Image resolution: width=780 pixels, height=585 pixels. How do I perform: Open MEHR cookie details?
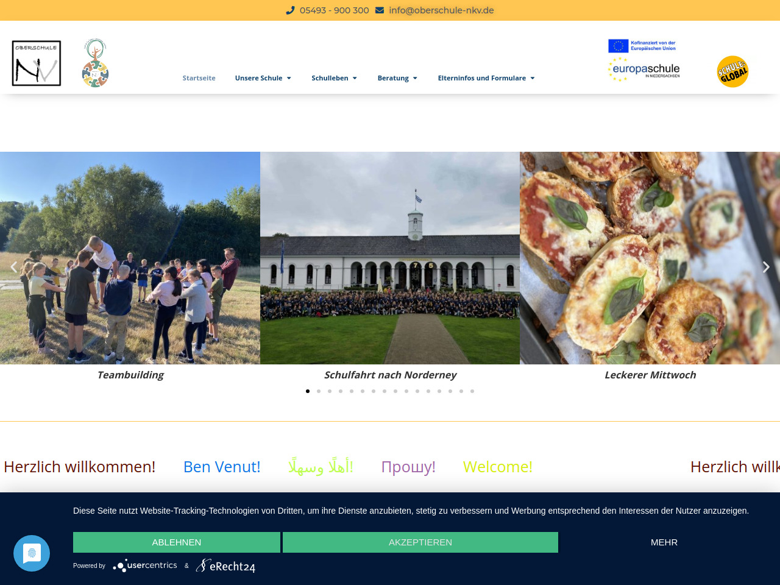click(664, 542)
